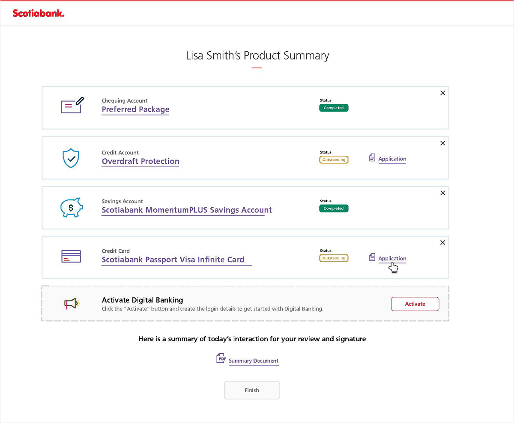Open the Summary Document link

254,361
